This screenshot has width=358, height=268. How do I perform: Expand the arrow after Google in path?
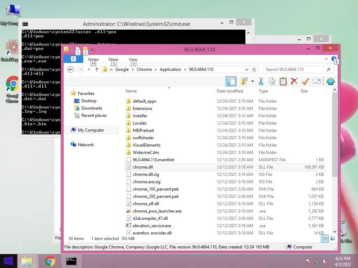click(x=133, y=69)
